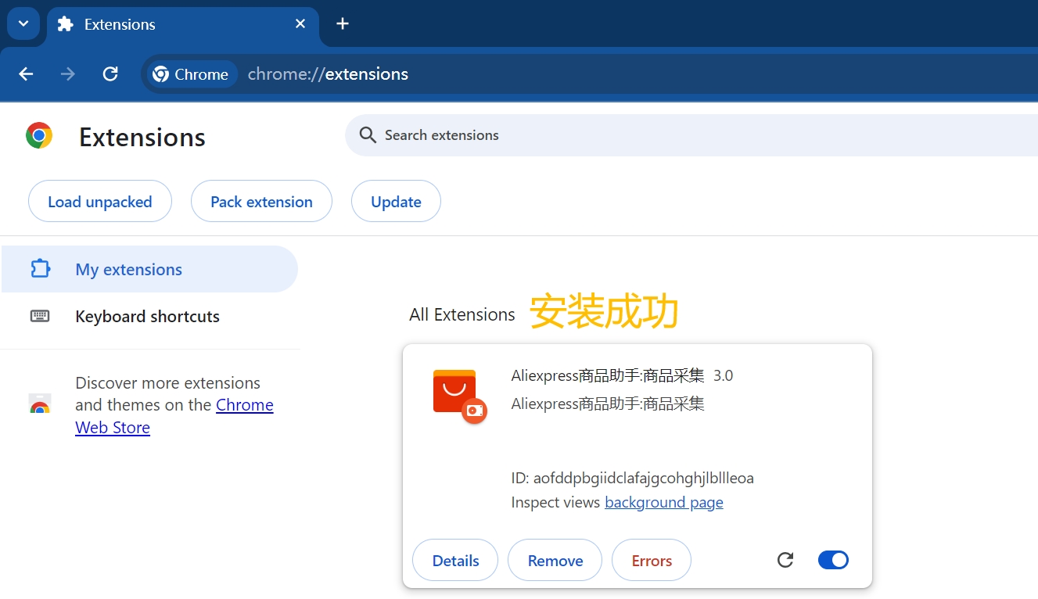Click the Pack extension button
This screenshot has width=1038, height=599.
(261, 201)
